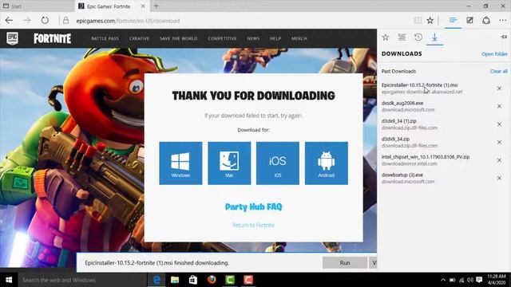The height and width of the screenshot is (287, 511).
Task: Select the Downloads tab in Hub
Action: [x=434, y=37]
